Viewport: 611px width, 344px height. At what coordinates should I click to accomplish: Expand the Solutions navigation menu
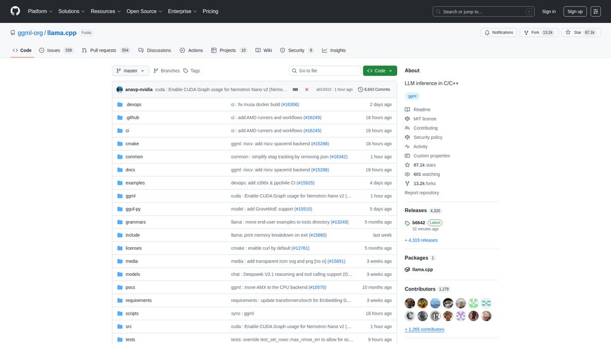[71, 11]
